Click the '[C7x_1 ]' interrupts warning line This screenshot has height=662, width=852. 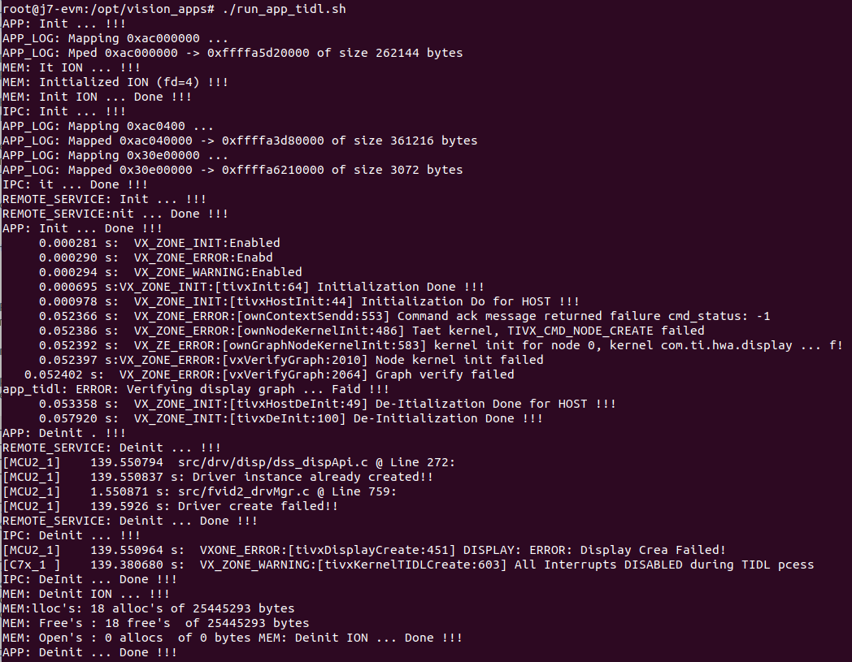pyautogui.click(x=406, y=565)
